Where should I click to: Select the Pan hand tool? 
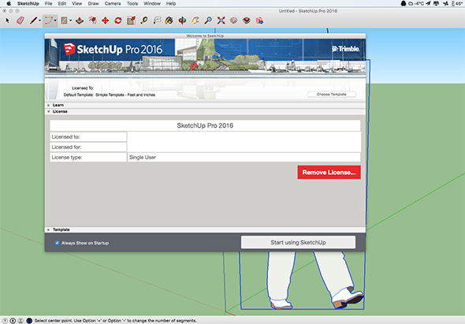pyautogui.click(x=195, y=20)
